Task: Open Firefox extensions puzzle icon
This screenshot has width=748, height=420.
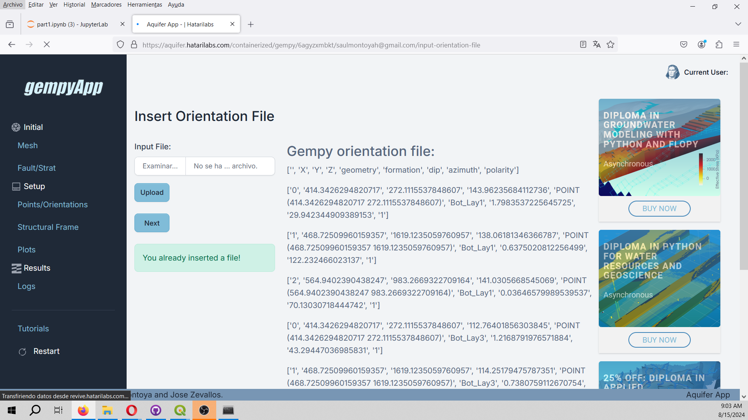Action: click(x=719, y=45)
